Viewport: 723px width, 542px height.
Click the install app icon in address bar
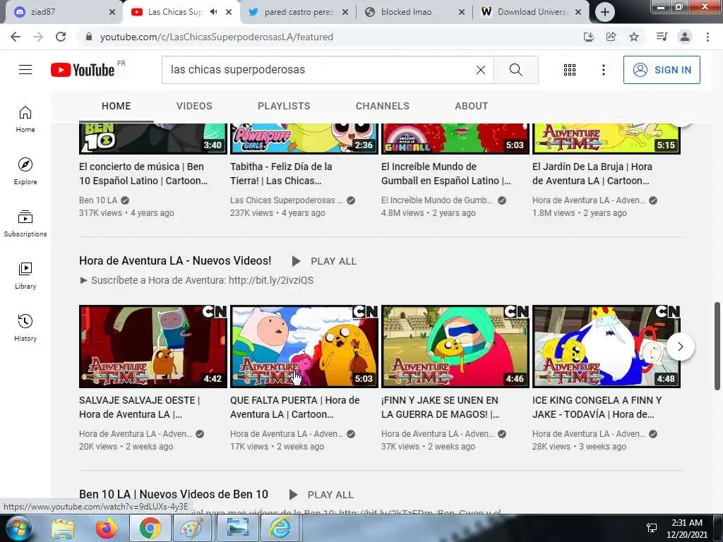(x=588, y=37)
